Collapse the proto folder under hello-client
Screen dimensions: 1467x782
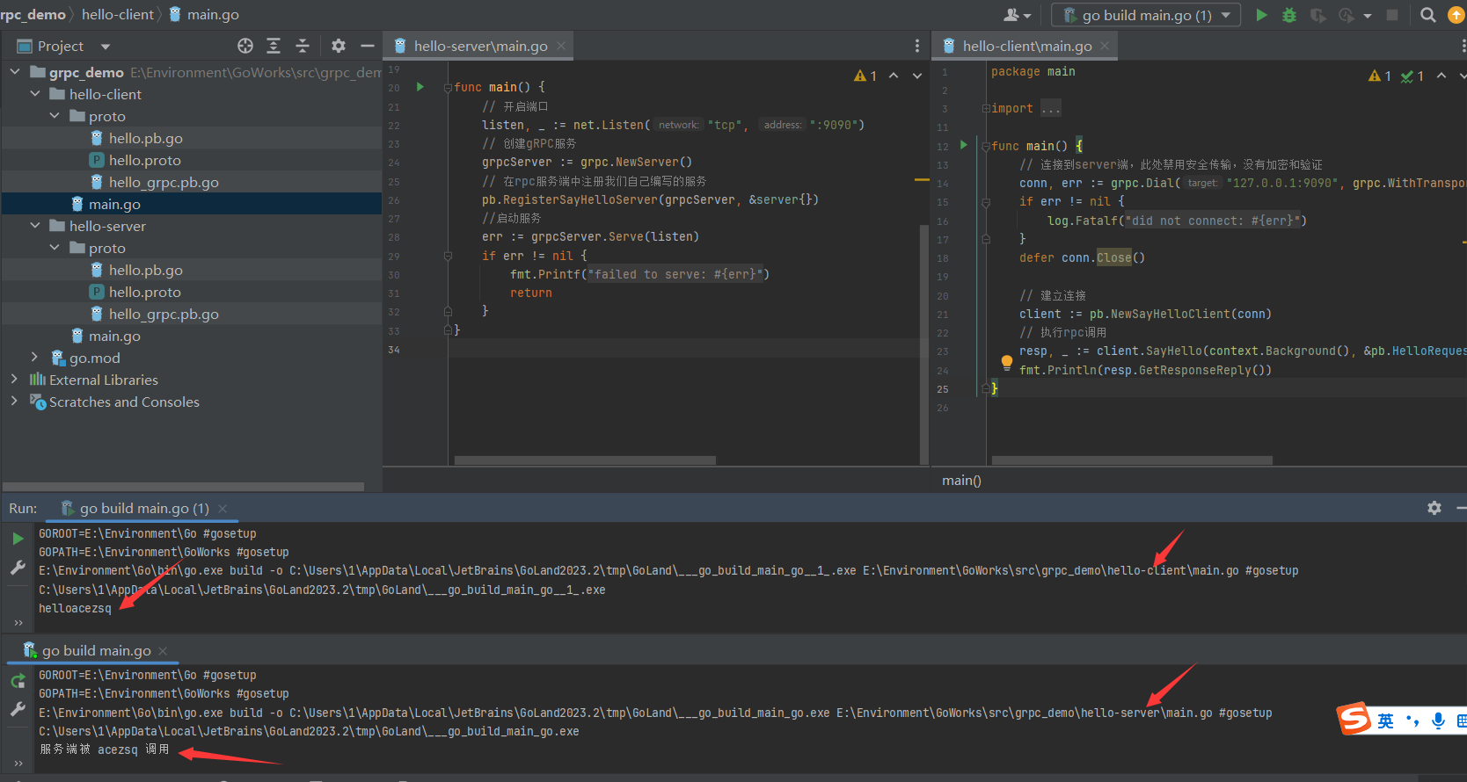55,116
